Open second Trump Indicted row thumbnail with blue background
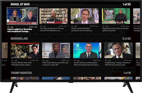 [x=56, y=78]
